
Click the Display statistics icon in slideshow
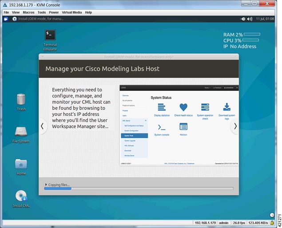(x=162, y=107)
